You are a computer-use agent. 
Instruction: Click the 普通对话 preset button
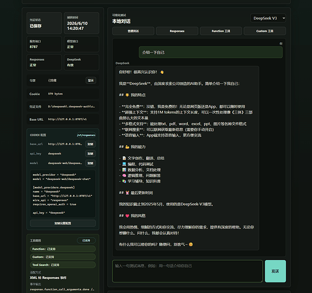coord(133,31)
